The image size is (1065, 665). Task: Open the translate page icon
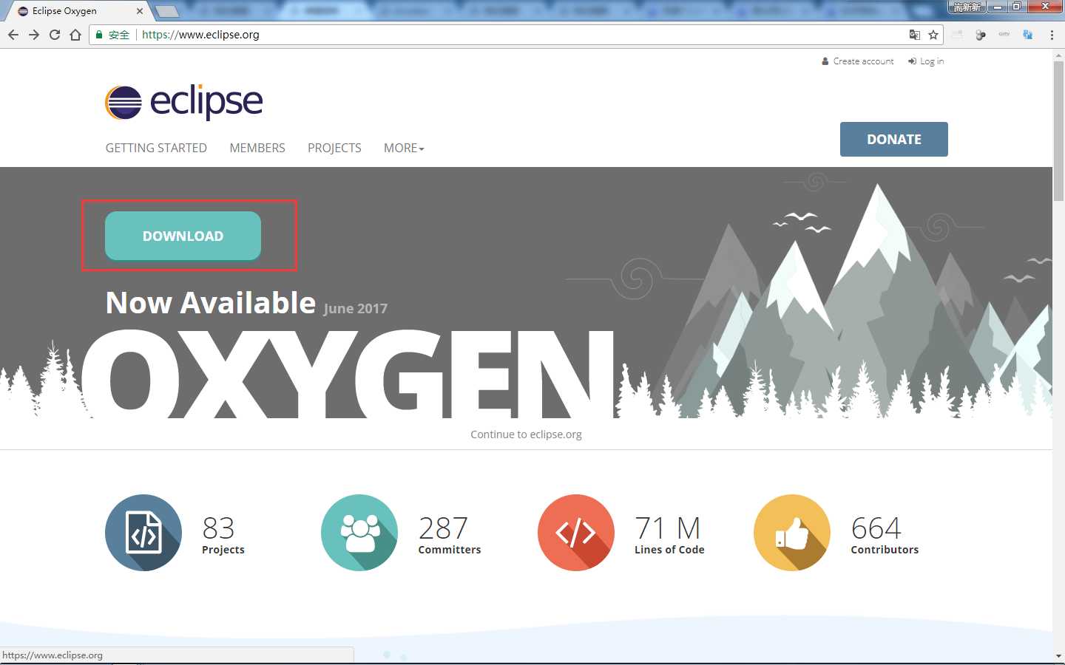(915, 35)
